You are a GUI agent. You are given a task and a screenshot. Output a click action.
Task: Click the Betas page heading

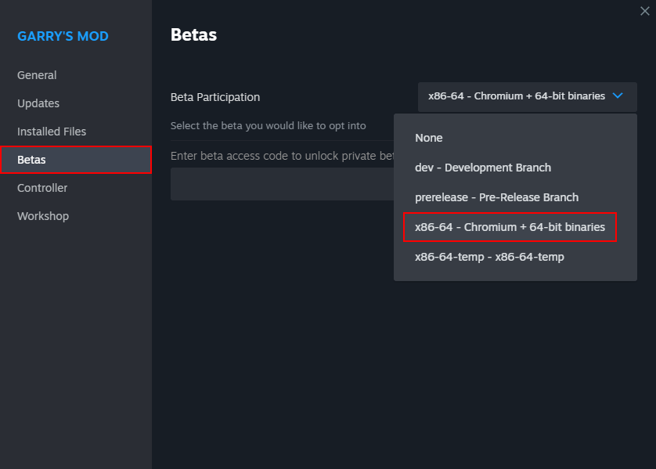click(x=193, y=35)
